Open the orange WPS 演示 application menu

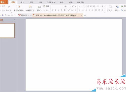tap(4, 2)
